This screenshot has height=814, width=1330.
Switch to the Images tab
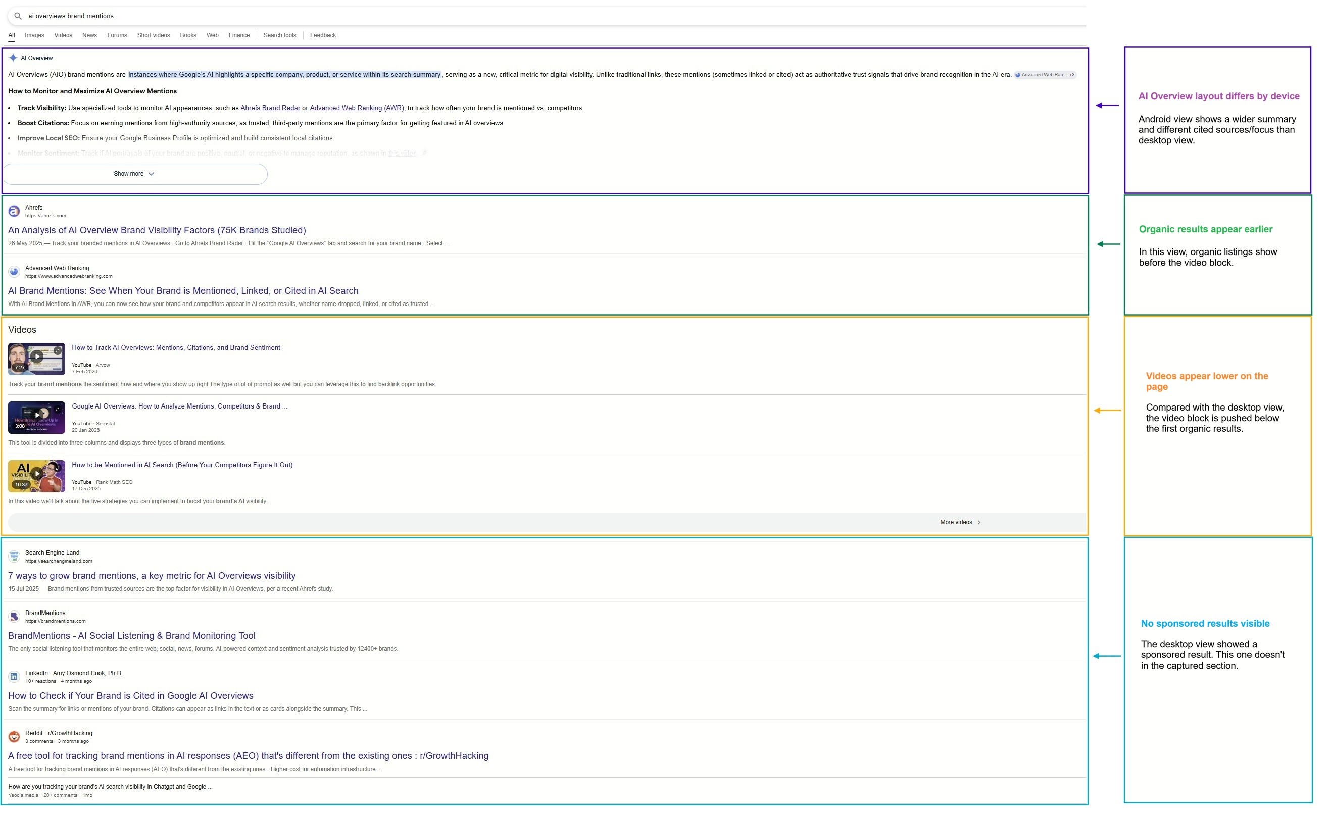click(34, 36)
